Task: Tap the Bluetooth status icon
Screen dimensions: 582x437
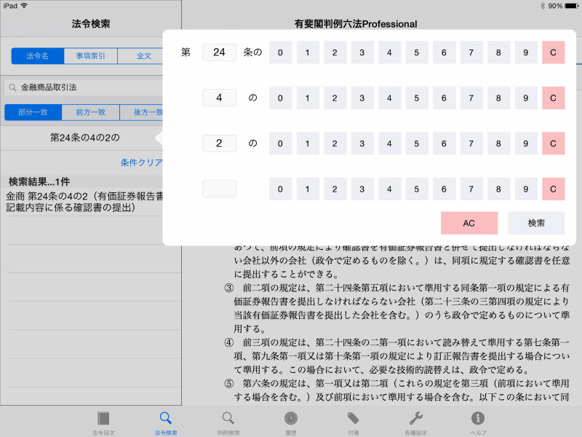Action: point(542,6)
